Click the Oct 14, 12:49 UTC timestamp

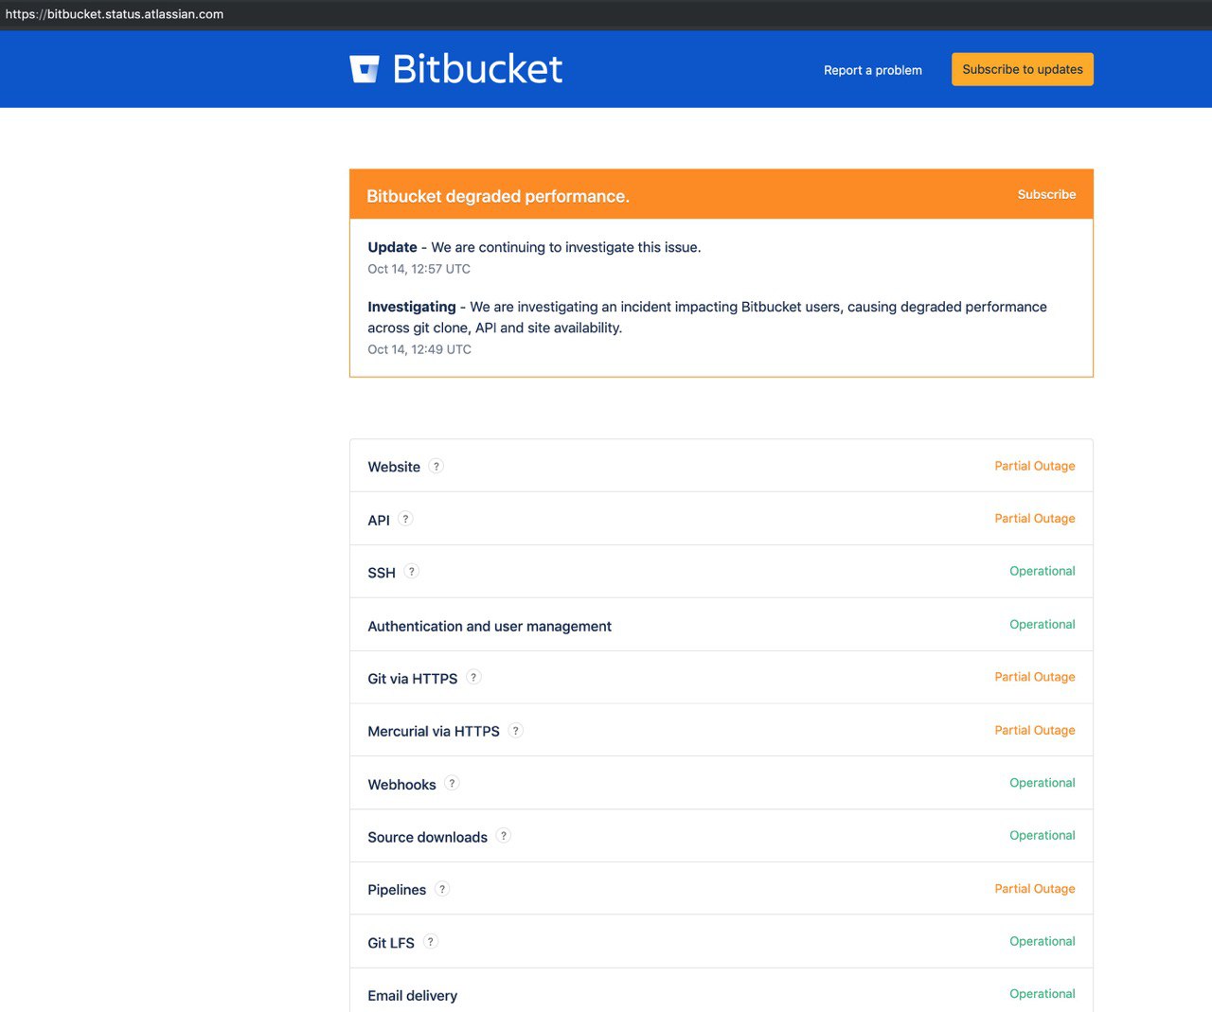(419, 349)
